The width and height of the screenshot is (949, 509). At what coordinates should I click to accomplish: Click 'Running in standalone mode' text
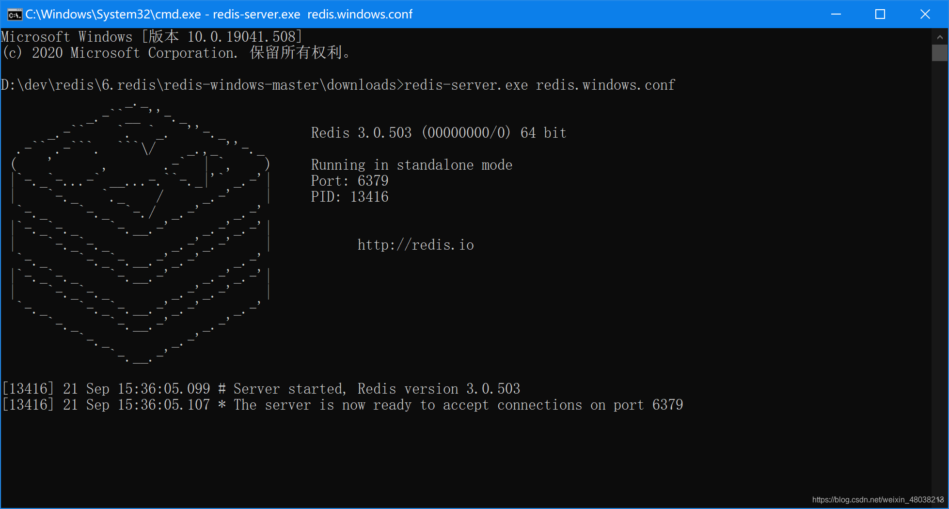point(411,165)
